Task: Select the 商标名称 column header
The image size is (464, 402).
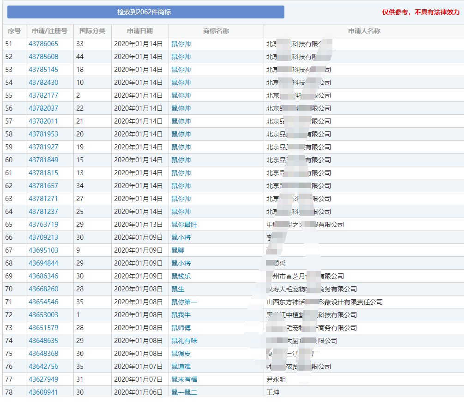Action: [x=216, y=31]
